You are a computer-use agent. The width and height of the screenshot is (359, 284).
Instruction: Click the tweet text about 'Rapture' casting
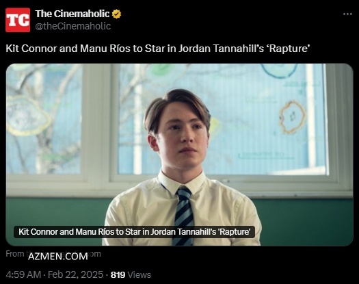(x=158, y=49)
